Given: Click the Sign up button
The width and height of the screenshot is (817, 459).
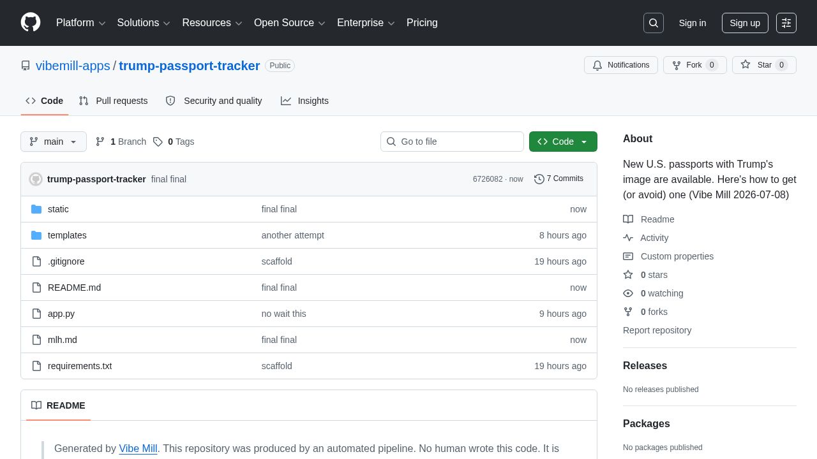Looking at the screenshot, I should click(x=745, y=23).
